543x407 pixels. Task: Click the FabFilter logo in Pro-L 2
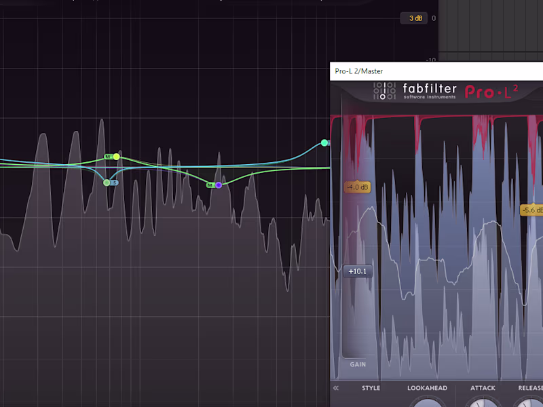(x=415, y=92)
